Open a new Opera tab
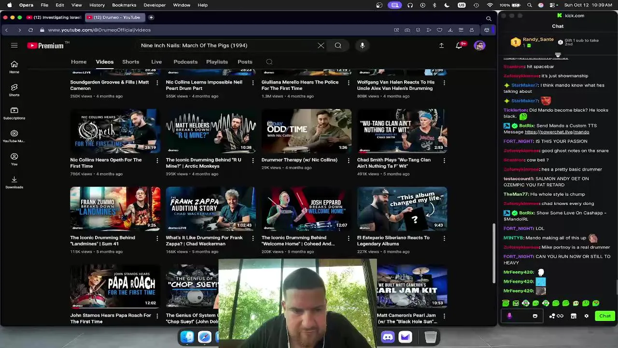Screen dimensions: 618x348 (x=151, y=17)
